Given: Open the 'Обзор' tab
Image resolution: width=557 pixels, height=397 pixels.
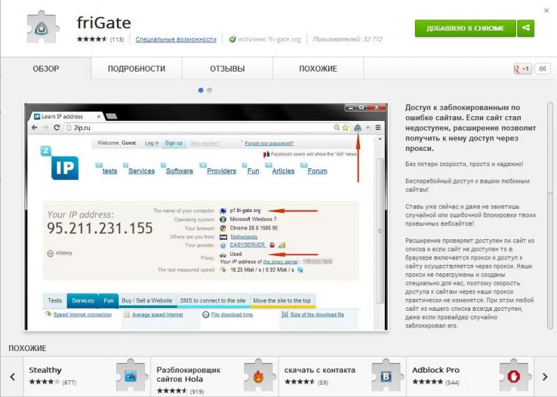Looking at the screenshot, I should tap(46, 68).
